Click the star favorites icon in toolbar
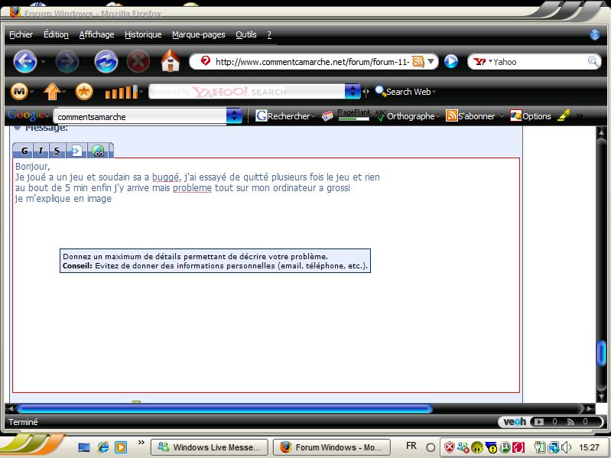 pos(84,92)
